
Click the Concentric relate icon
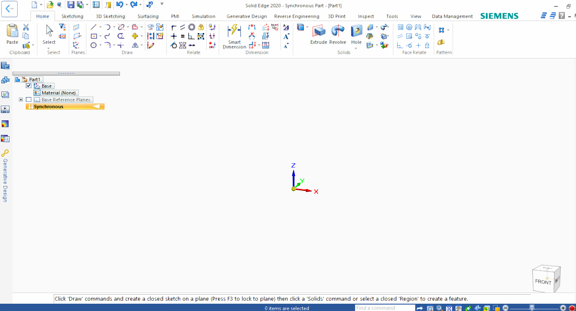(192, 27)
